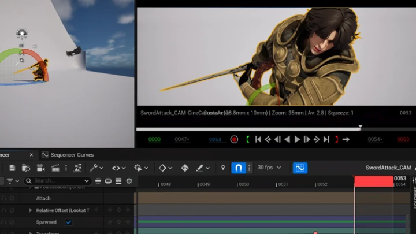This screenshot has height=234, width=416.
Task: Click the Create Camera icon in the toolbar
Action: coord(40,168)
